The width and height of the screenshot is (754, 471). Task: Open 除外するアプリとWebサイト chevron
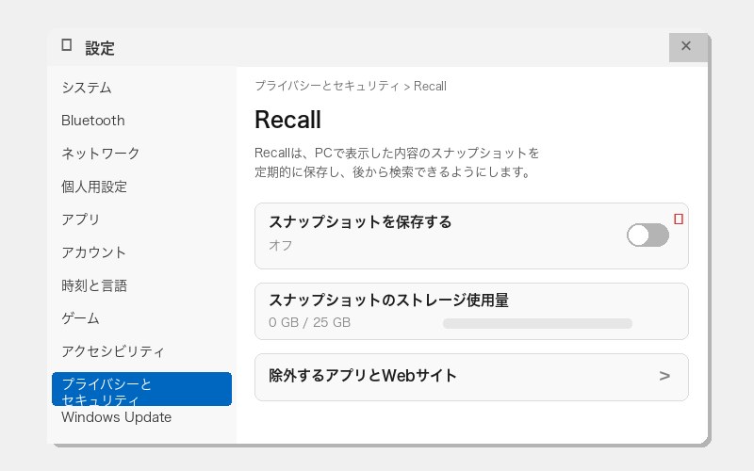(664, 376)
